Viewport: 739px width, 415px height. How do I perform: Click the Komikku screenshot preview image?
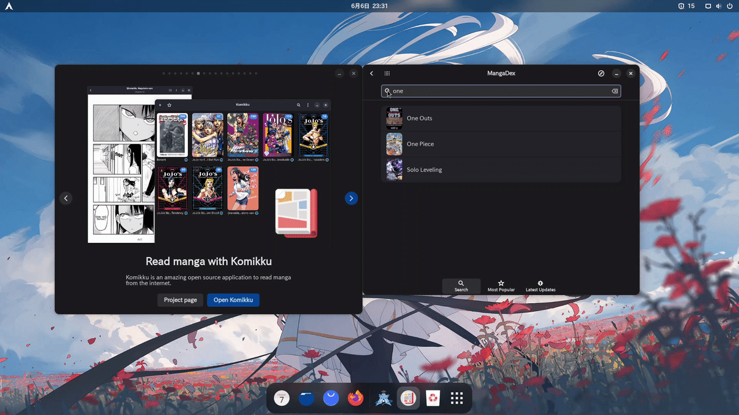(x=209, y=164)
